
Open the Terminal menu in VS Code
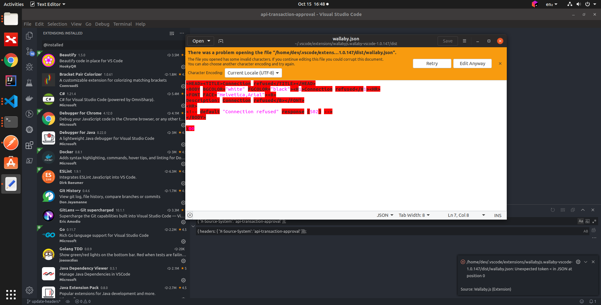point(122,24)
